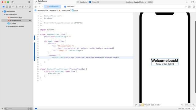Show only source-controlled files filter
The width and height of the screenshot is (196, 110).
tap(31, 109)
